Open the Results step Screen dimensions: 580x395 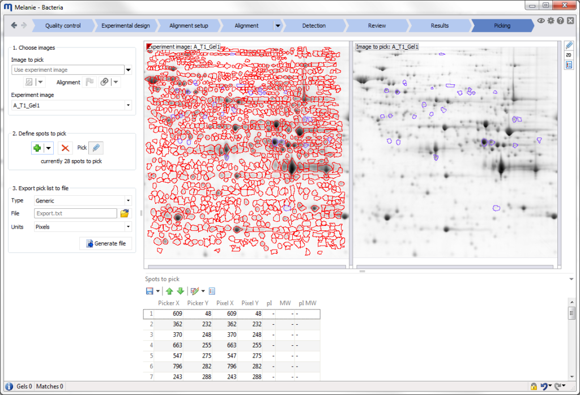440,25
